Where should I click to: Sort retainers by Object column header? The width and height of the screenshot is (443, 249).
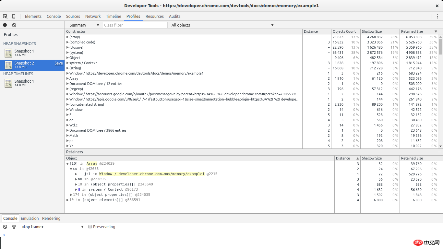coord(199,158)
